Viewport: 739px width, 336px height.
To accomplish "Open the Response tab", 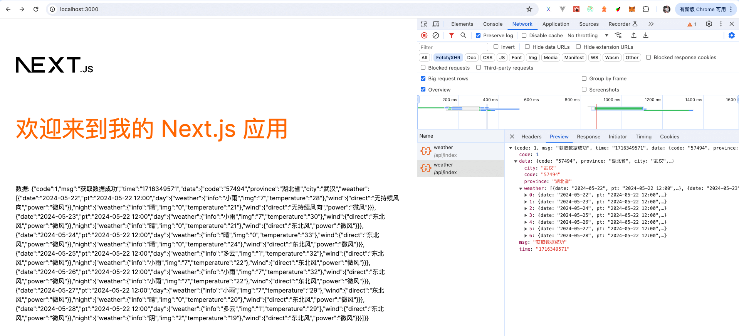I will click(x=588, y=136).
